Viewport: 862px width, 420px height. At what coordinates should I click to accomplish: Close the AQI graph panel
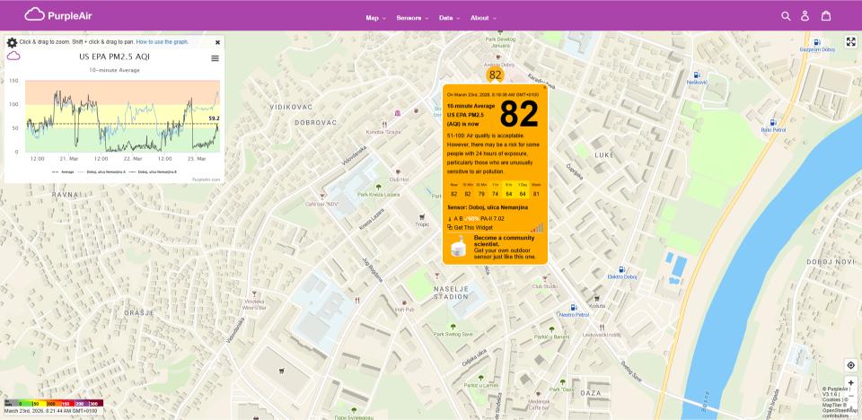click(x=217, y=42)
